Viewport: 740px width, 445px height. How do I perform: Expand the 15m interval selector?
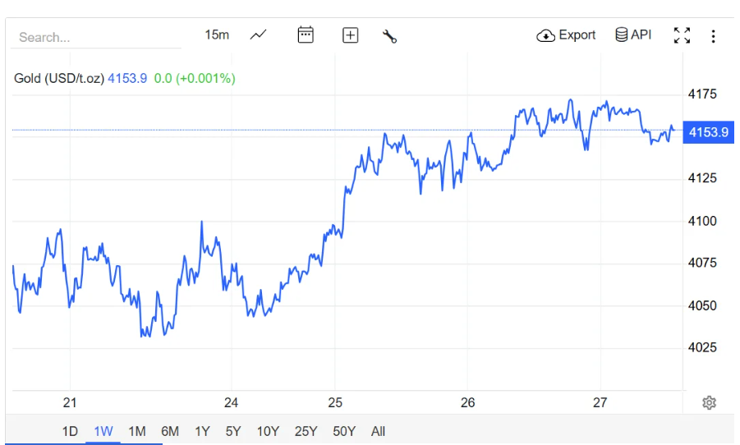point(217,34)
